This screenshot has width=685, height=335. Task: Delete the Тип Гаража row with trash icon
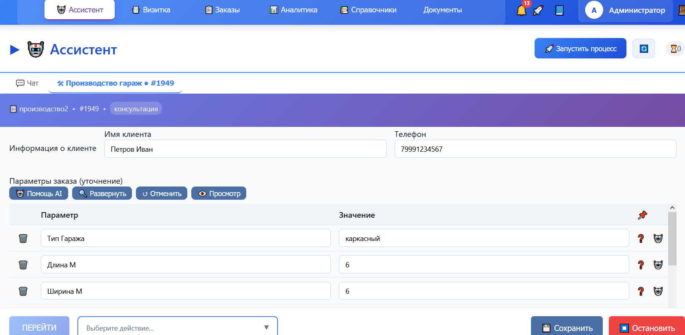[x=23, y=239]
